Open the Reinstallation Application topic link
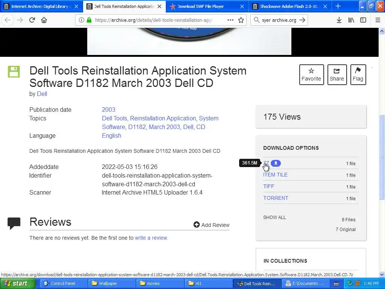The width and height of the screenshot is (385, 289). tap(163, 118)
